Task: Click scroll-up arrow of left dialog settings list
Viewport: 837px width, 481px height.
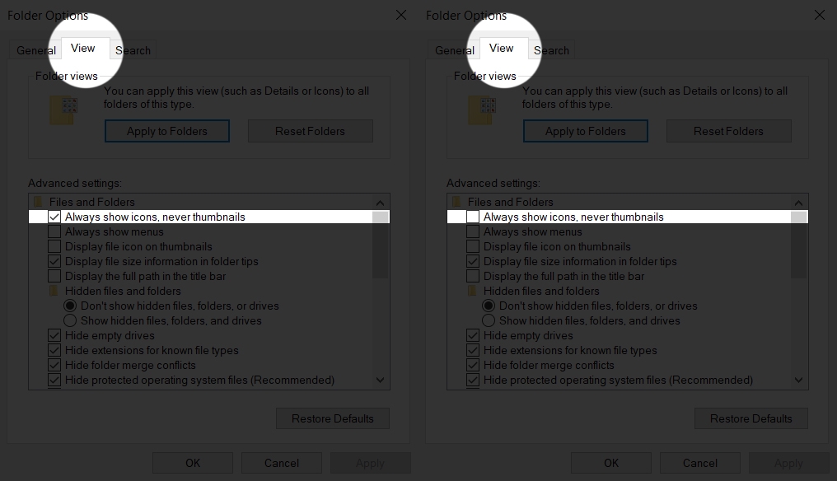Action: [x=380, y=203]
